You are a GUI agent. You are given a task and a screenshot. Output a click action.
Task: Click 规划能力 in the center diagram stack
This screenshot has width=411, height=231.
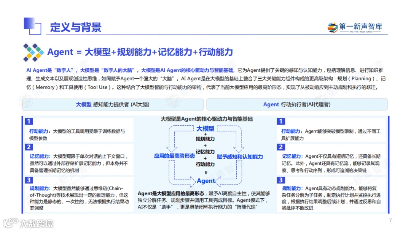pos(205,139)
